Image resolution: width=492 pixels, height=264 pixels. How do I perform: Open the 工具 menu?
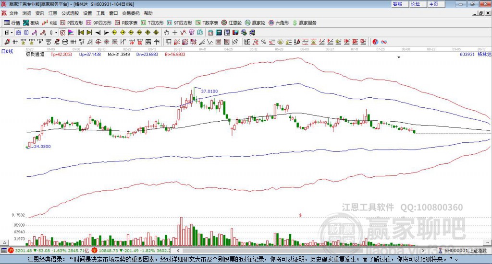pyautogui.click(x=100, y=13)
